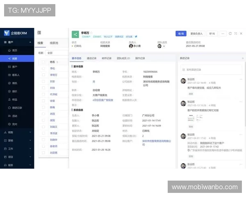Click the 预算充足 tag
Screen dimensions: 246x197
[119, 37]
